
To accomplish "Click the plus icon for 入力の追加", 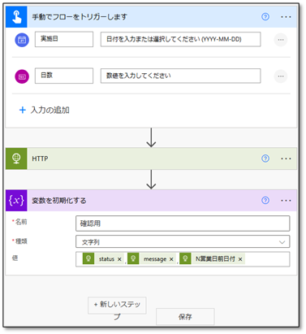I will 23,110.
